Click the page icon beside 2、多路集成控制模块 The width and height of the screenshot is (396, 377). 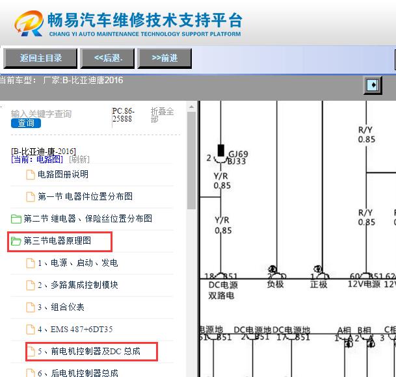[31, 285]
